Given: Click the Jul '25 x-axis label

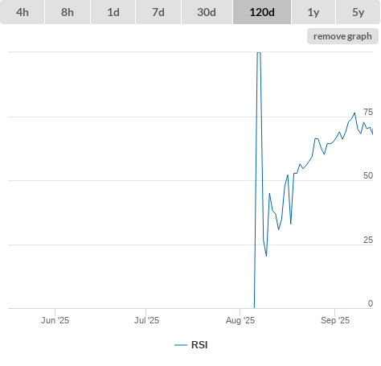Looking at the screenshot, I should pyautogui.click(x=146, y=320).
